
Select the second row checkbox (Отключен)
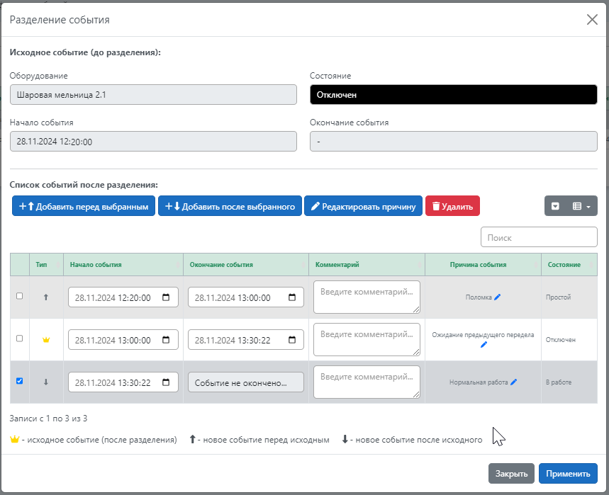(x=19, y=338)
